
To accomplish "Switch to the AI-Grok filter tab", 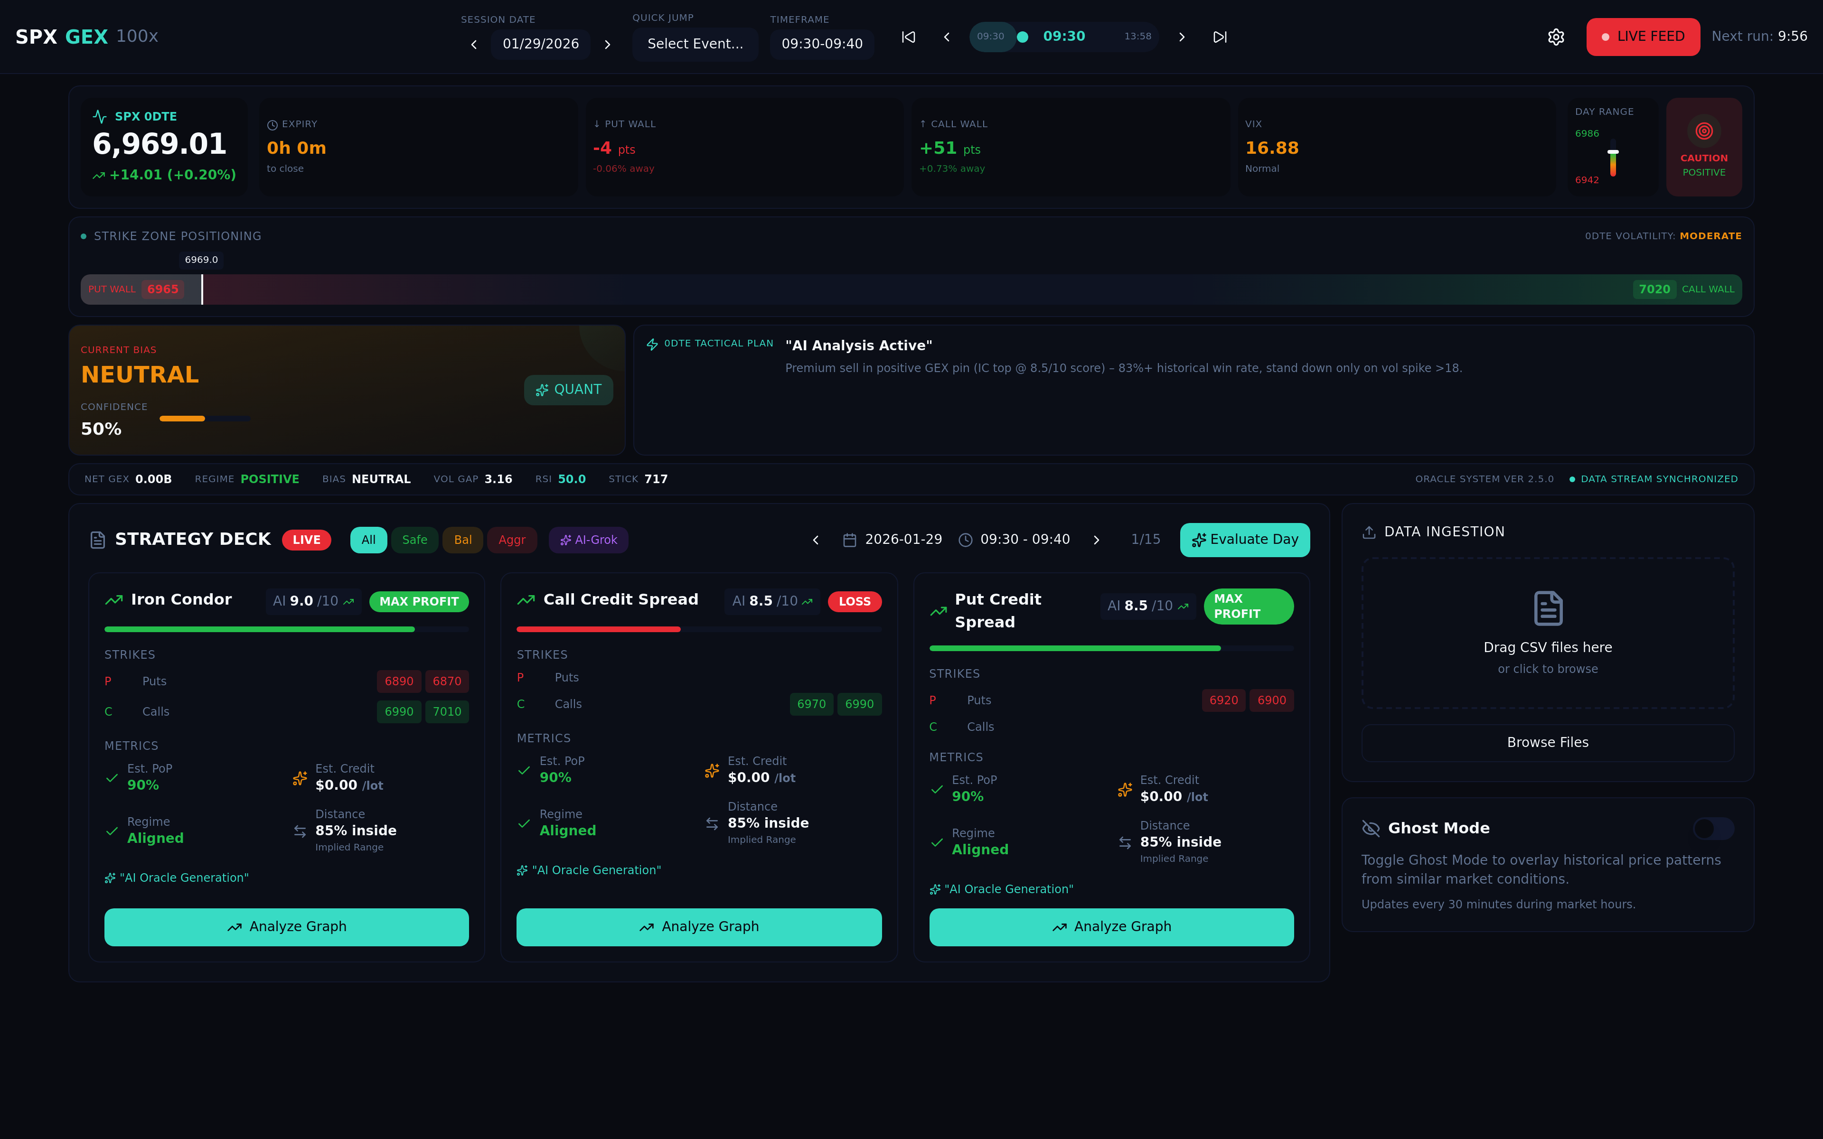I will tap(588, 540).
